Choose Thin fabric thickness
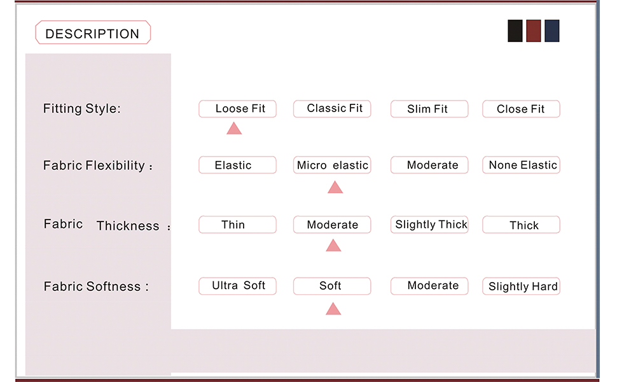Image resolution: width=617 pixels, height=382 pixels. tap(237, 225)
